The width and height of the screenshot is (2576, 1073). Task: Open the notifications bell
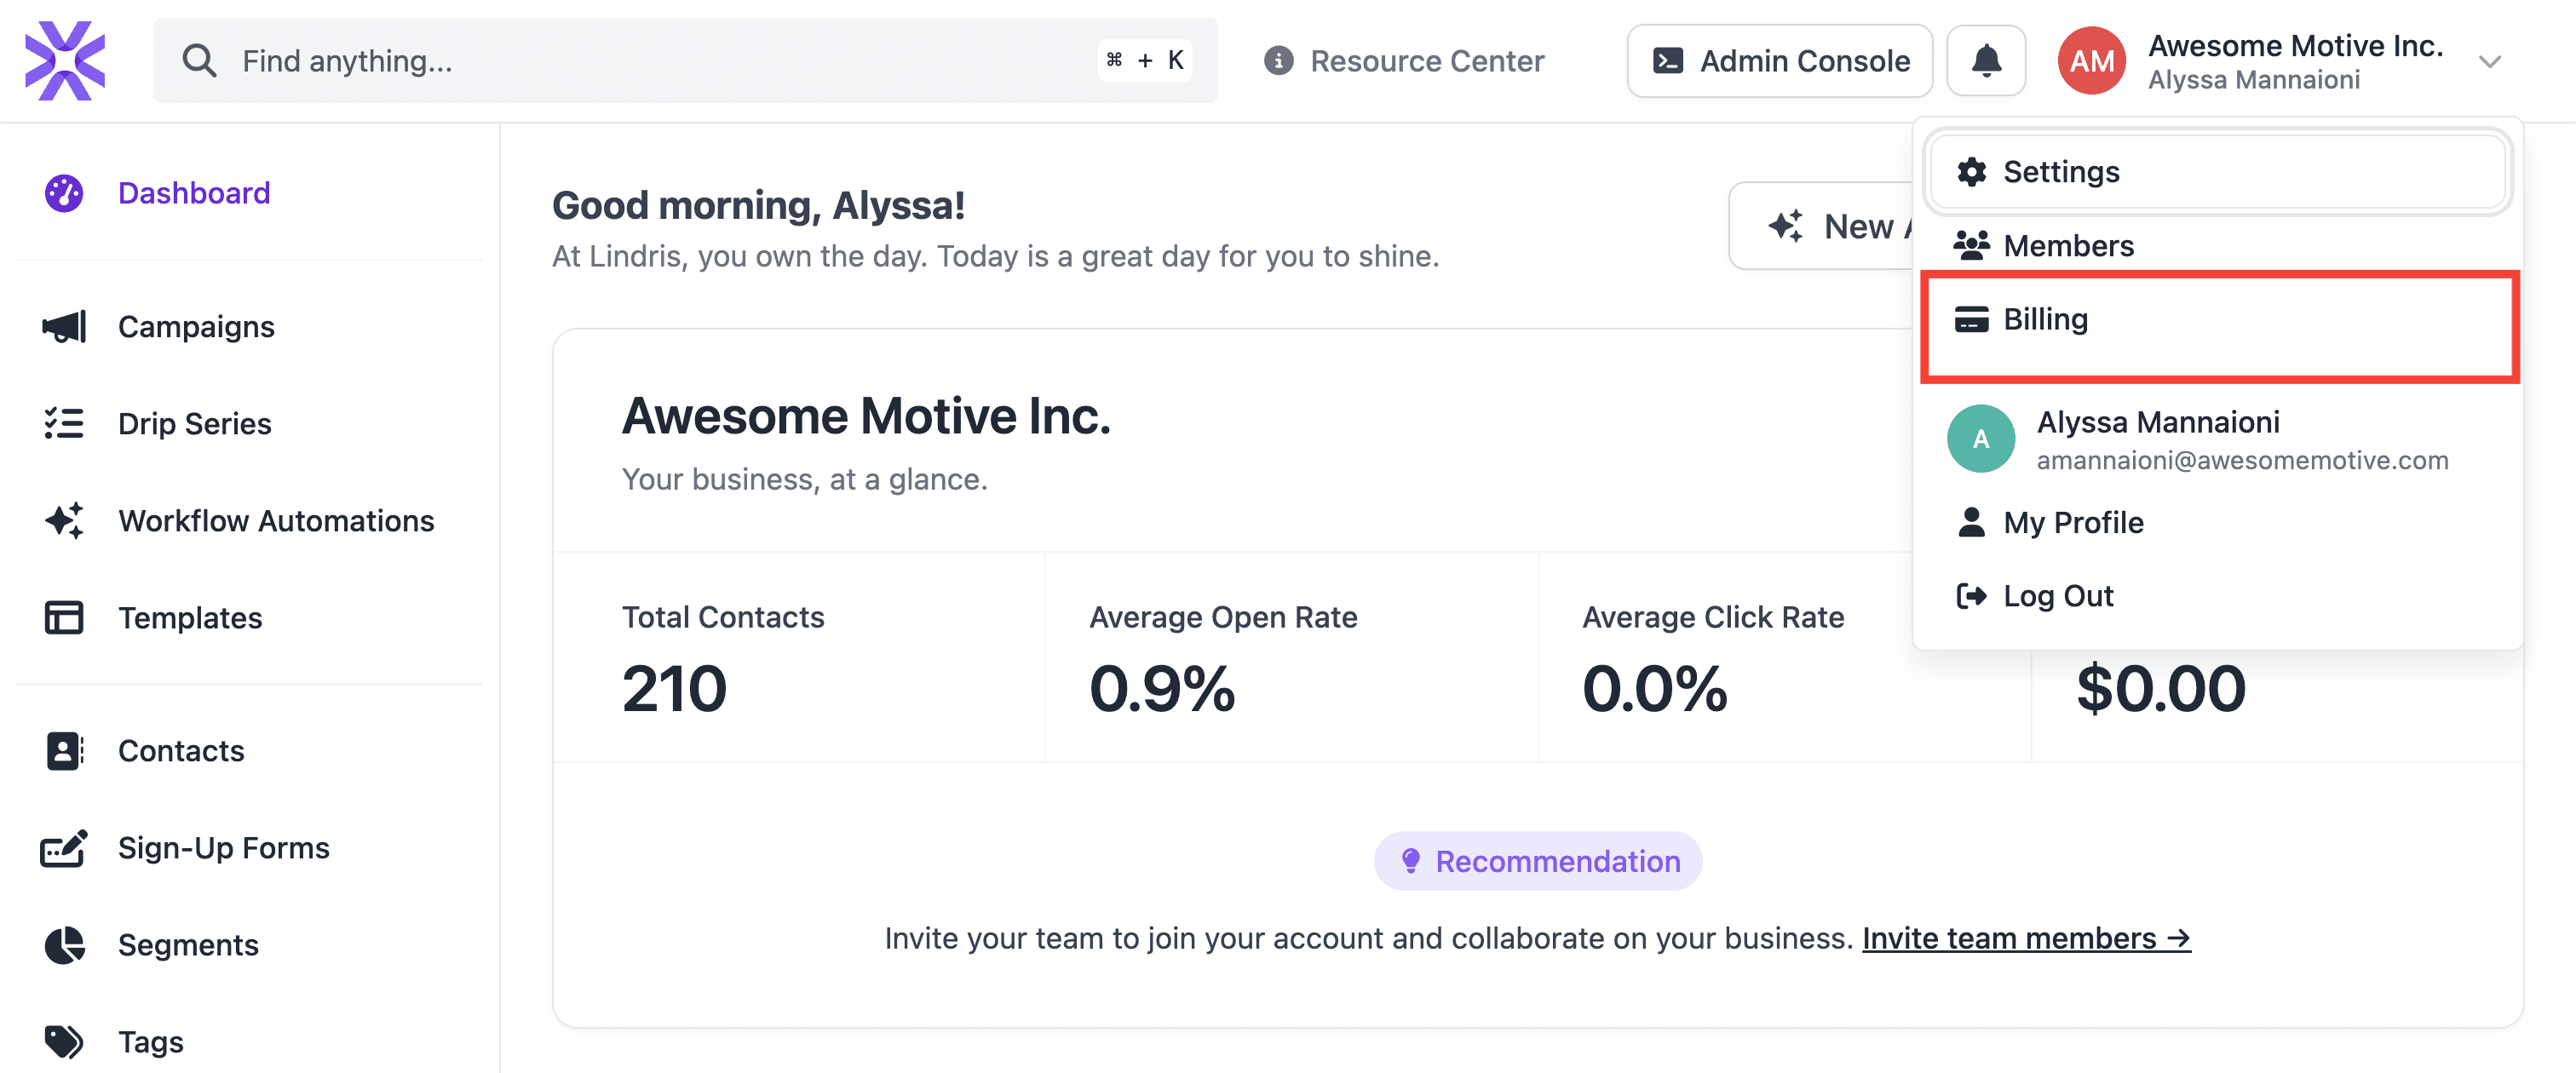point(1985,61)
